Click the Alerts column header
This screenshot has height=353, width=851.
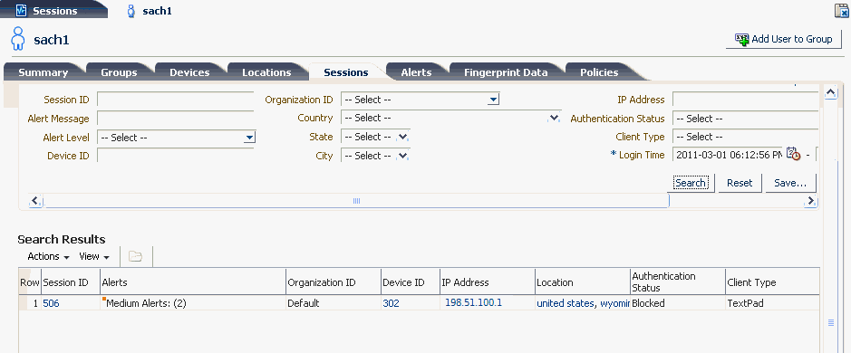193,282
